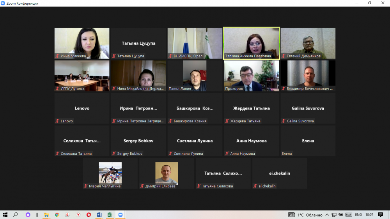Click the clock showing 10:07 in taskbar
Image resolution: width=390 pixels, height=219 pixels.
pos(369,215)
